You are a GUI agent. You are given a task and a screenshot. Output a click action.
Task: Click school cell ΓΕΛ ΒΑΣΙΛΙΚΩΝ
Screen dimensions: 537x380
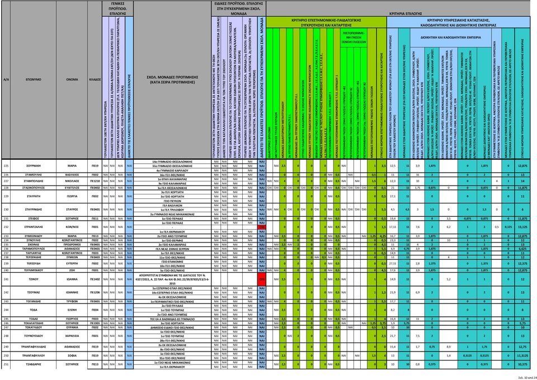click(x=172, y=205)
